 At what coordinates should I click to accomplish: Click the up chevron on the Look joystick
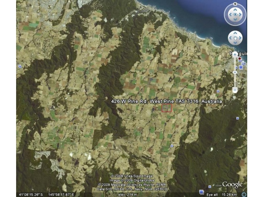coord(236,10)
